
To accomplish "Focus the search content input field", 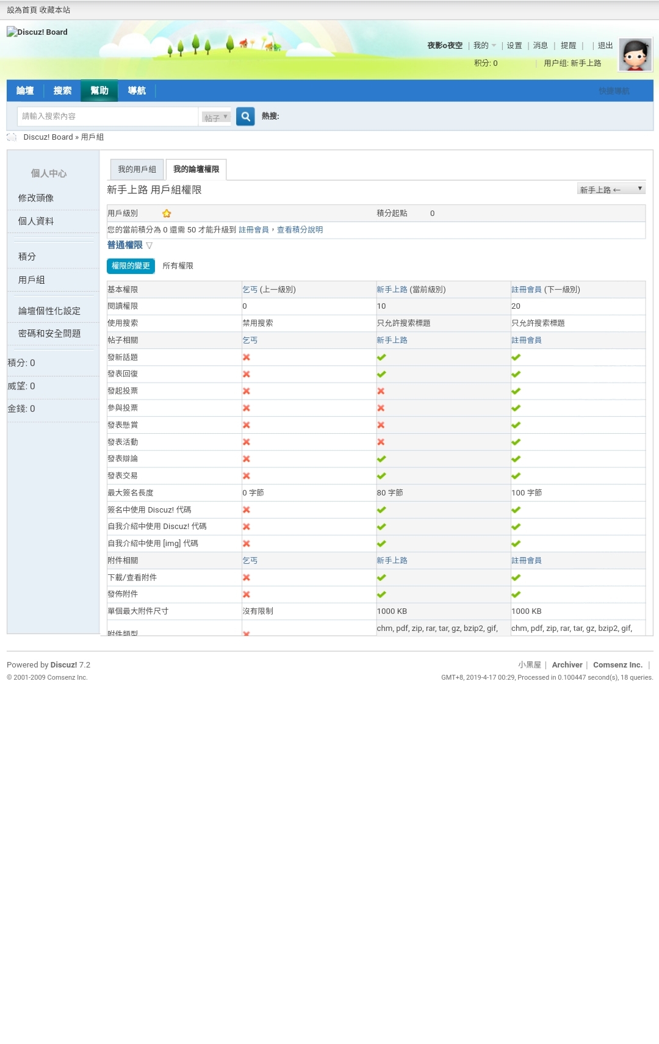I will (x=107, y=117).
